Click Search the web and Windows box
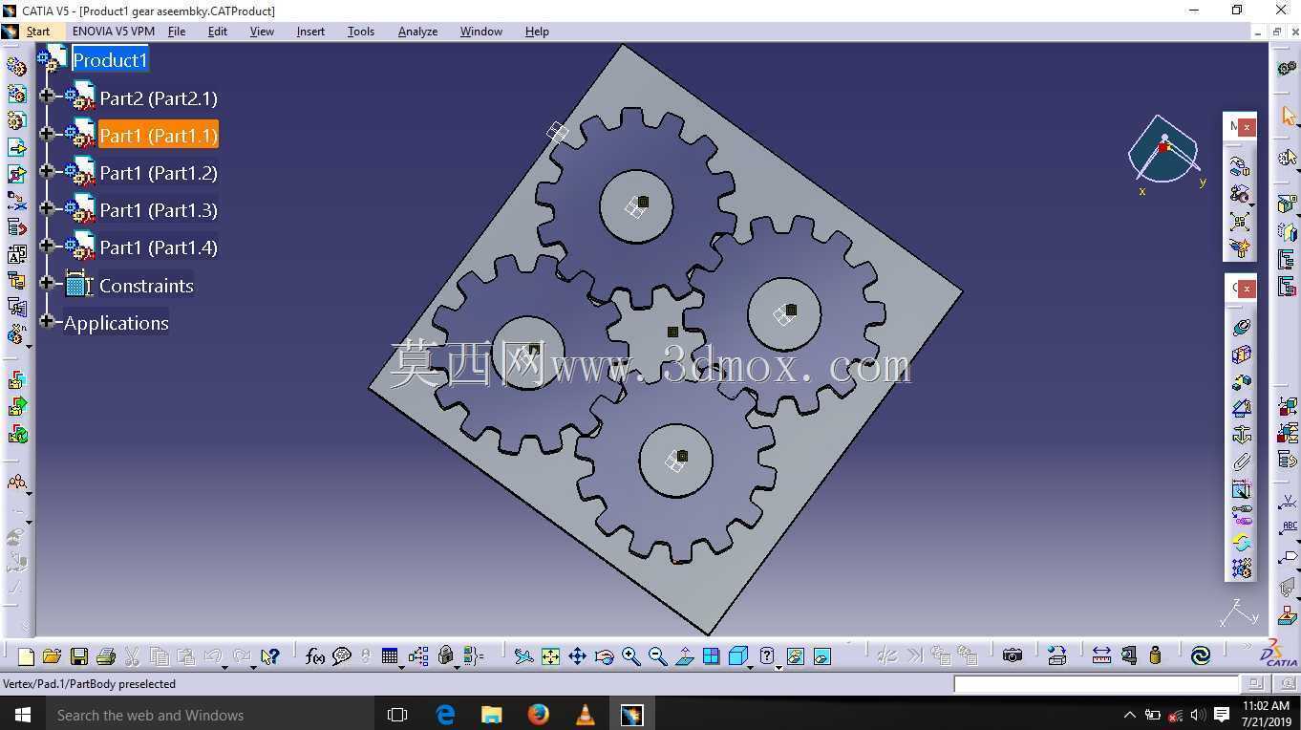1301x730 pixels. (x=208, y=714)
